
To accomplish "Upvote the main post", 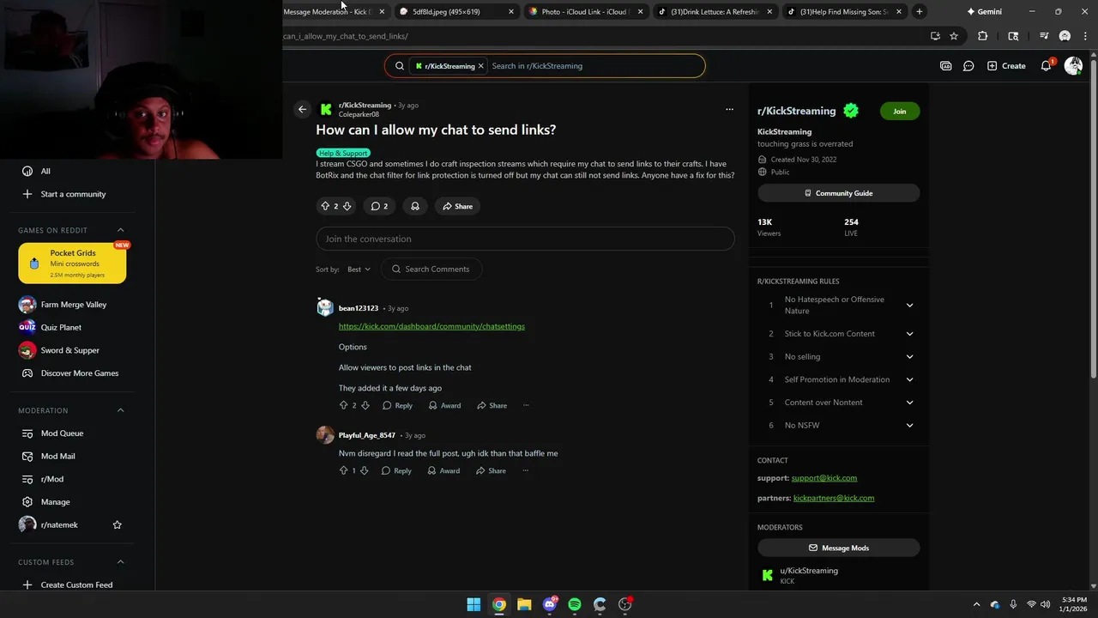I will tap(325, 206).
